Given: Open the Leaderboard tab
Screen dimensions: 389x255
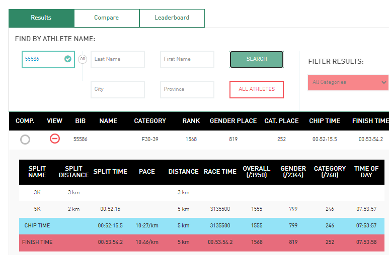Looking at the screenshot, I should tap(172, 18).
